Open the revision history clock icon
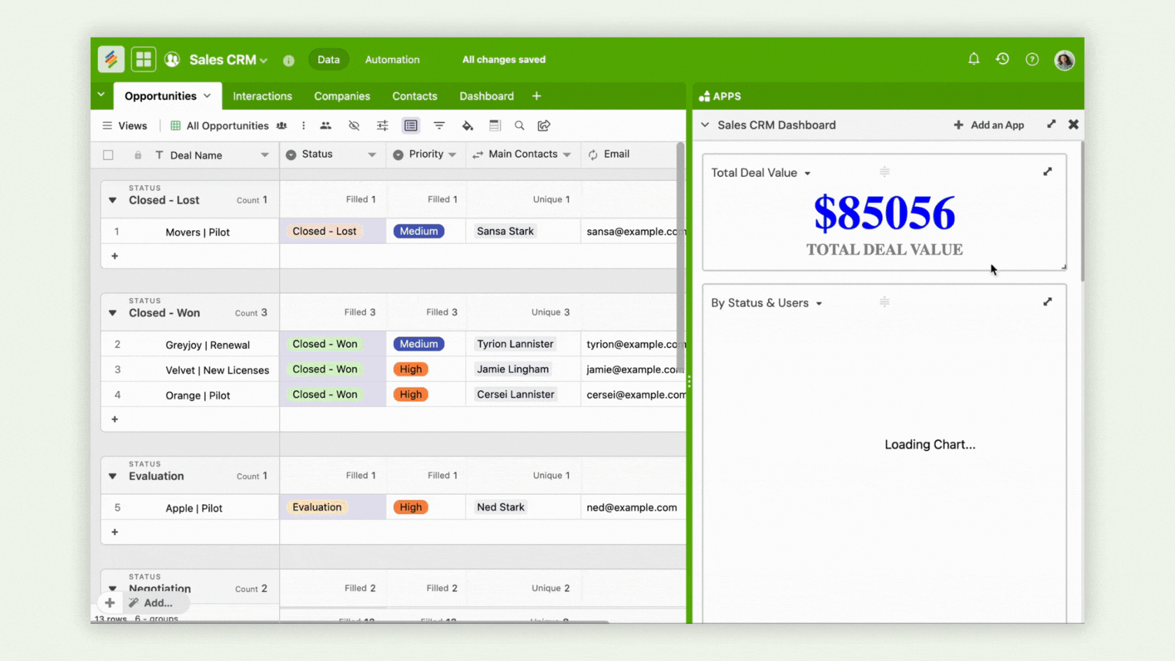Image resolution: width=1175 pixels, height=661 pixels. (1002, 59)
